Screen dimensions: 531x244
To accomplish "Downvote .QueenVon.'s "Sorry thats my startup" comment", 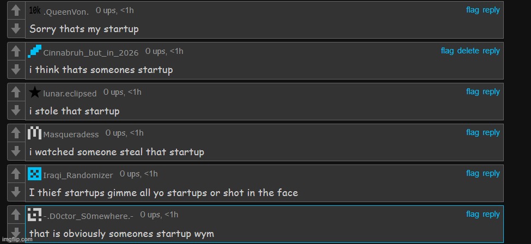I will click(16, 28).
